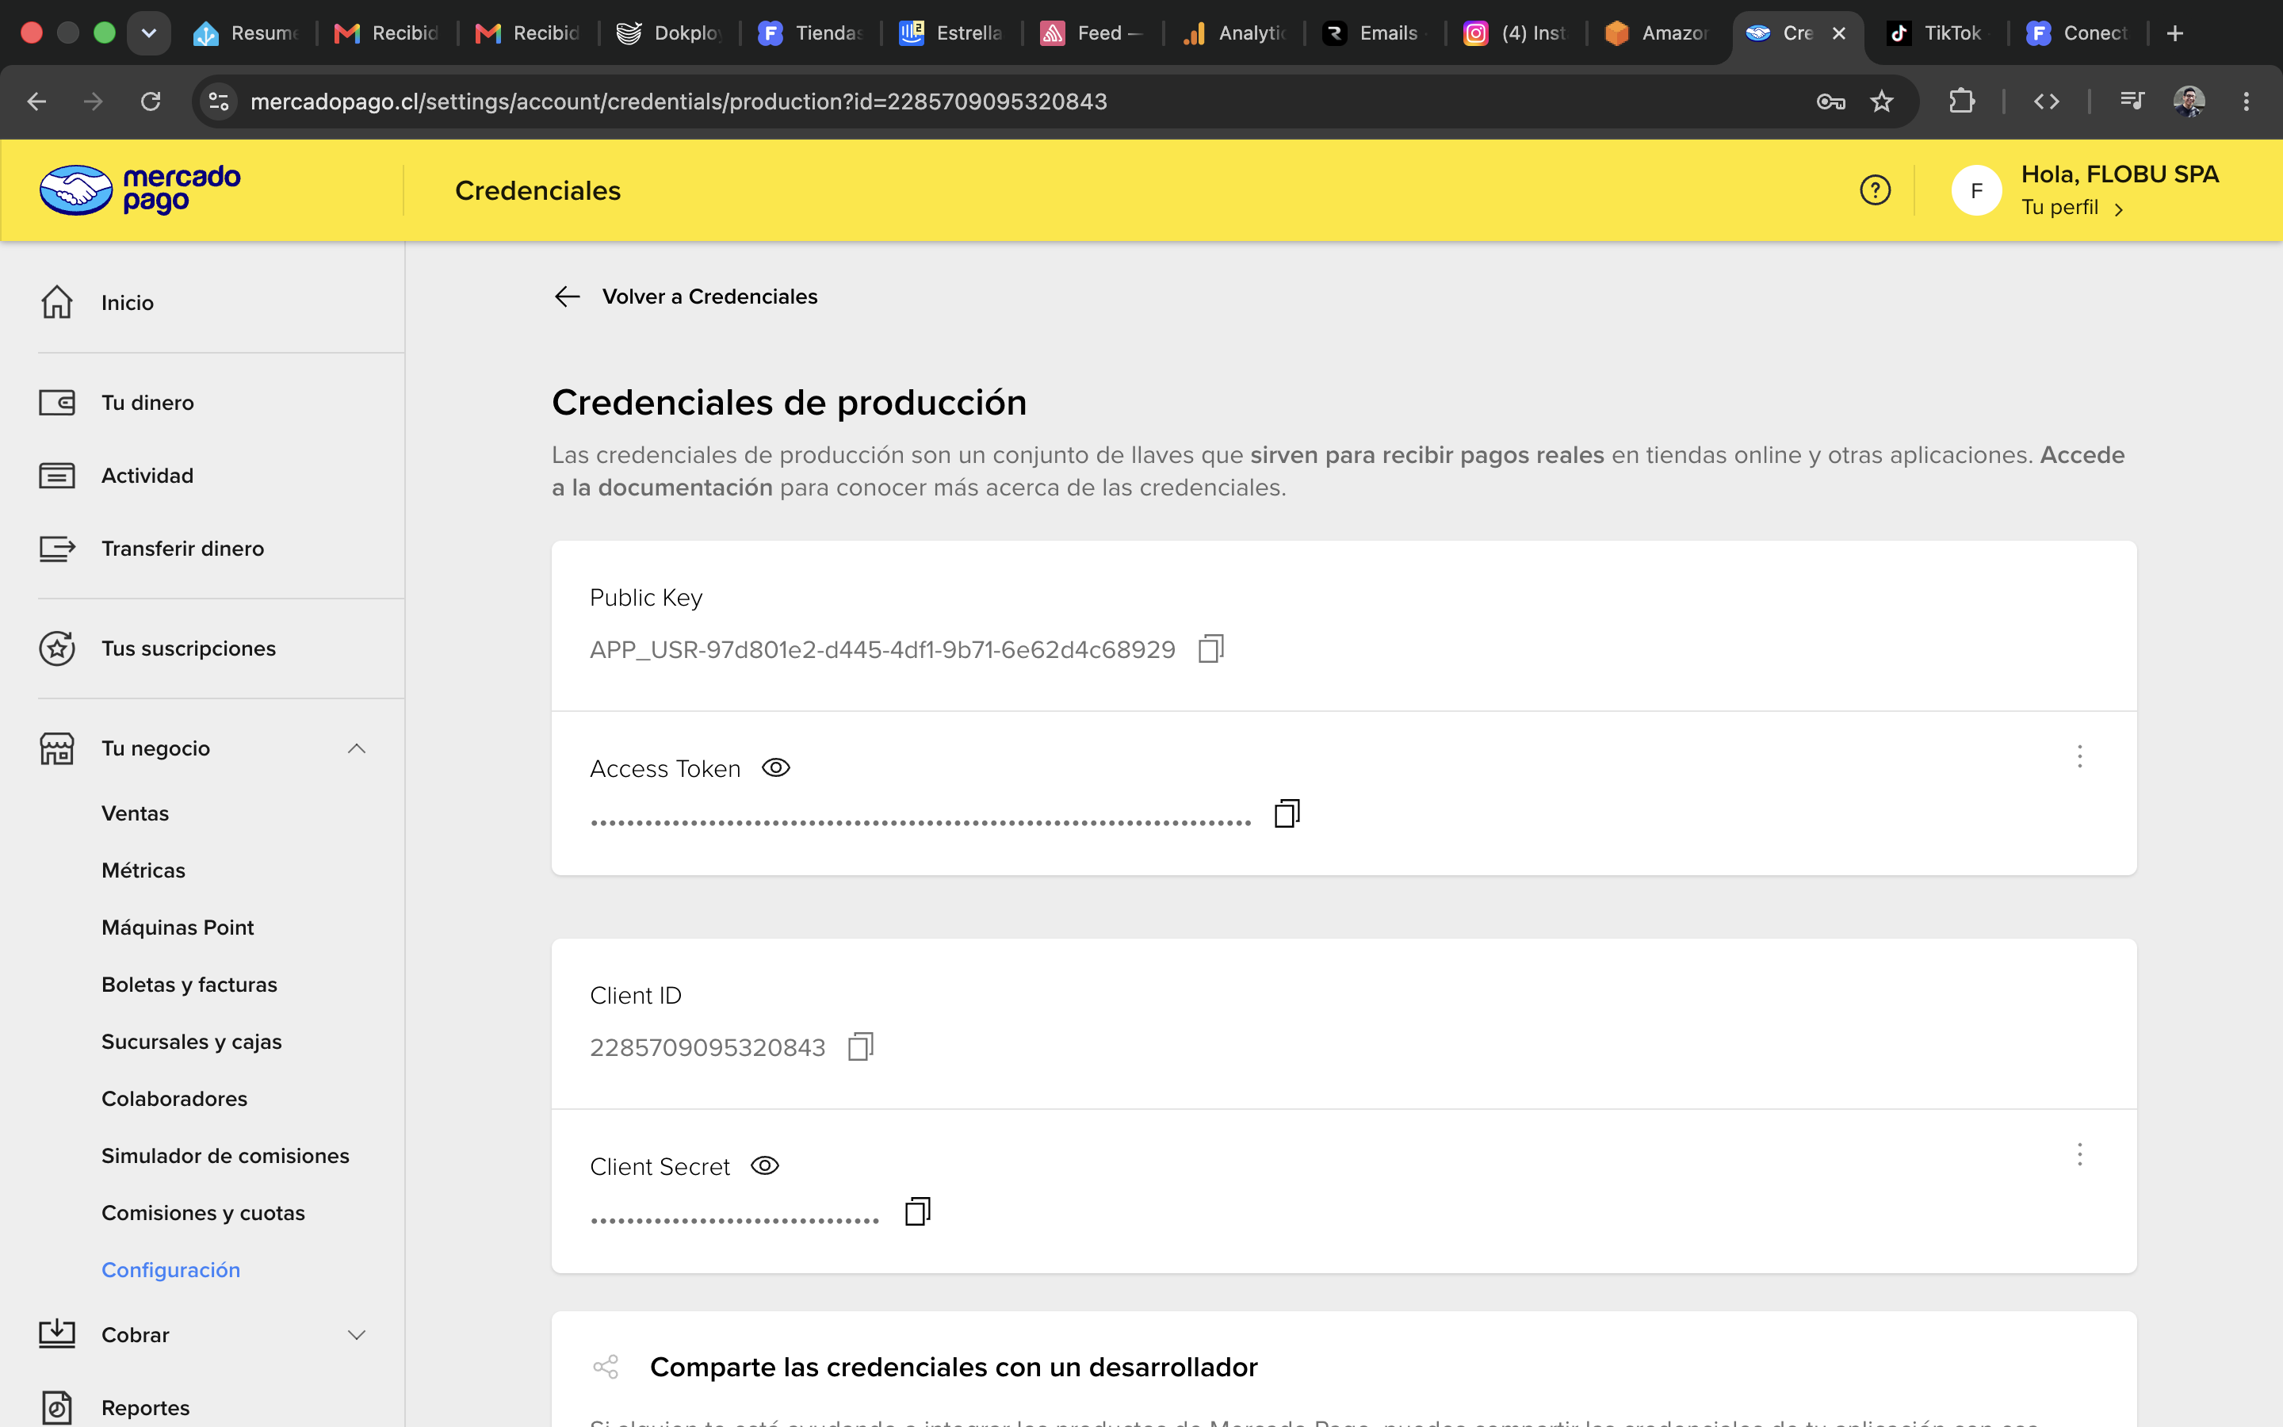Switch to the Instagram tab
2283x1427 pixels.
[x=1515, y=33]
